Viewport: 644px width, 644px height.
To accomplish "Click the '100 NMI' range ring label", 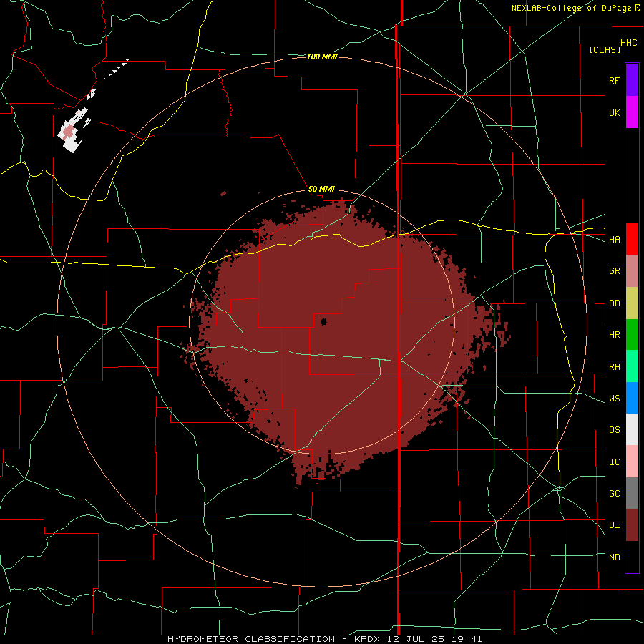I will pyautogui.click(x=322, y=57).
